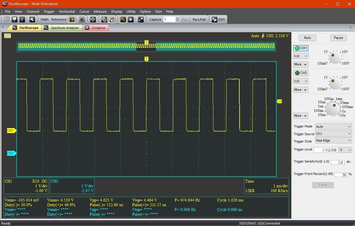Viewport: 355px width, 226px height.
Task: Open the Horizontal menu
Action: [x=67, y=12]
